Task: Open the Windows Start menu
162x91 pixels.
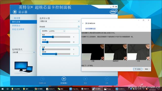Action: pos(2,89)
